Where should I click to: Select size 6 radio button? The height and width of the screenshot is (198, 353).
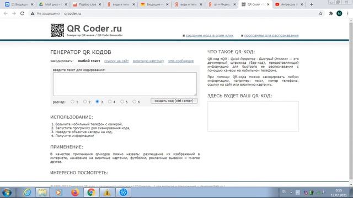135,101
